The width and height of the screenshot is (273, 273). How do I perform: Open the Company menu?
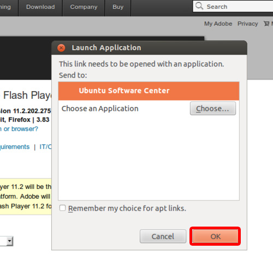(x=84, y=7)
